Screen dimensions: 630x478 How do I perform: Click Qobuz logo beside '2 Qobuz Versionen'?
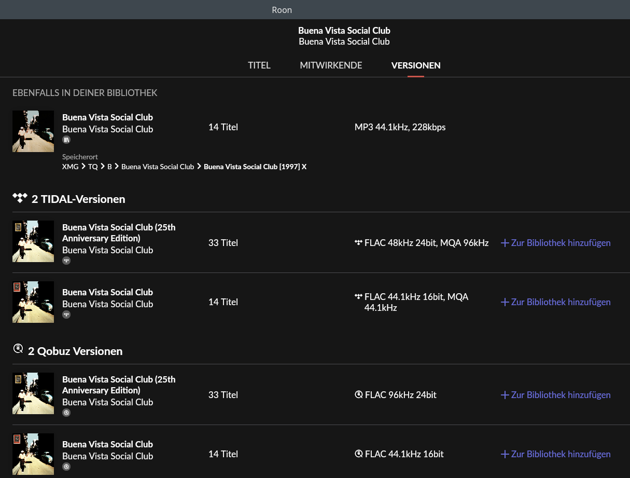18,349
